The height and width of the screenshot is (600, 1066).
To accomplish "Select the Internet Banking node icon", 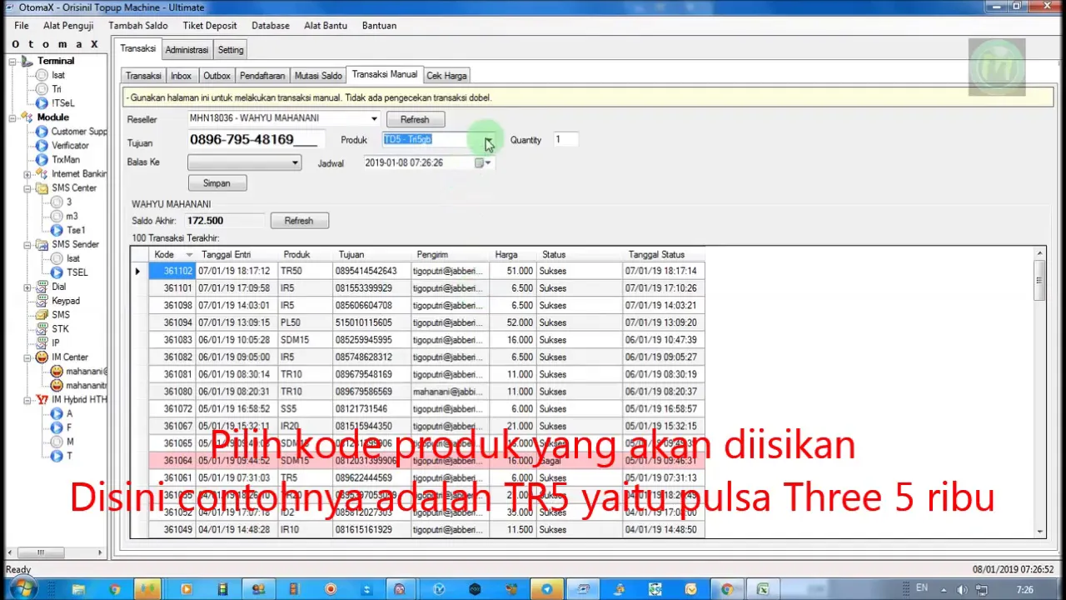I will point(42,174).
